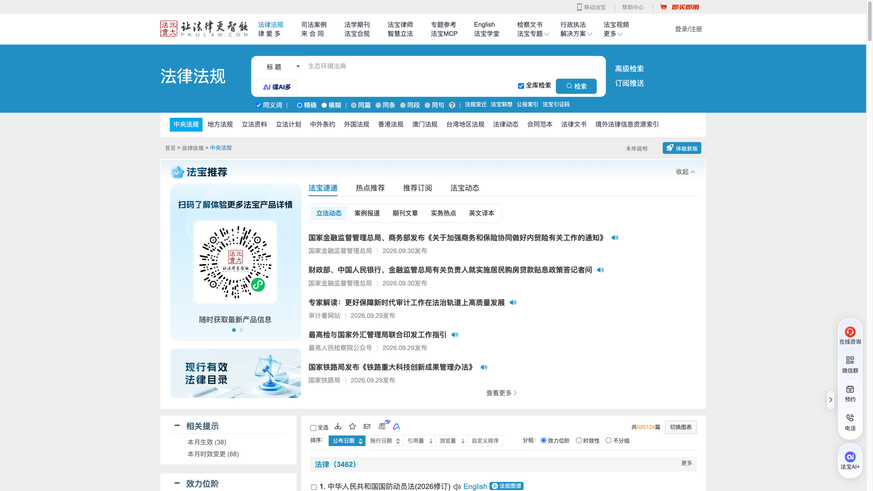Select the 时效性 grouping radio button

point(579,441)
